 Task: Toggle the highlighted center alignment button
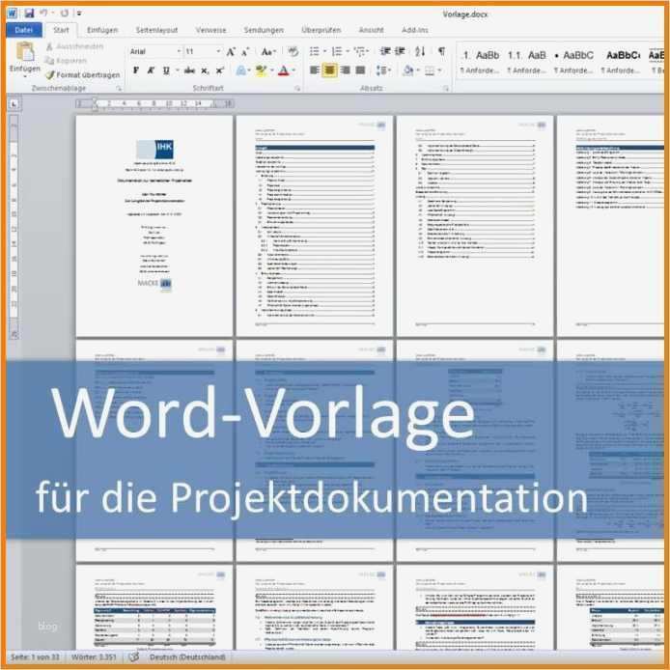click(330, 70)
